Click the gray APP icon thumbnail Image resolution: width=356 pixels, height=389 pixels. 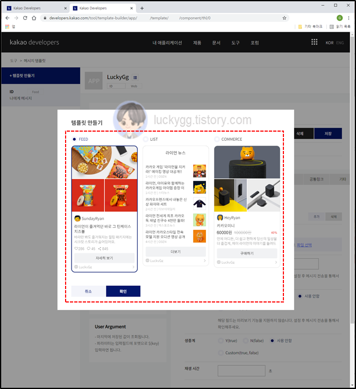tap(94, 81)
